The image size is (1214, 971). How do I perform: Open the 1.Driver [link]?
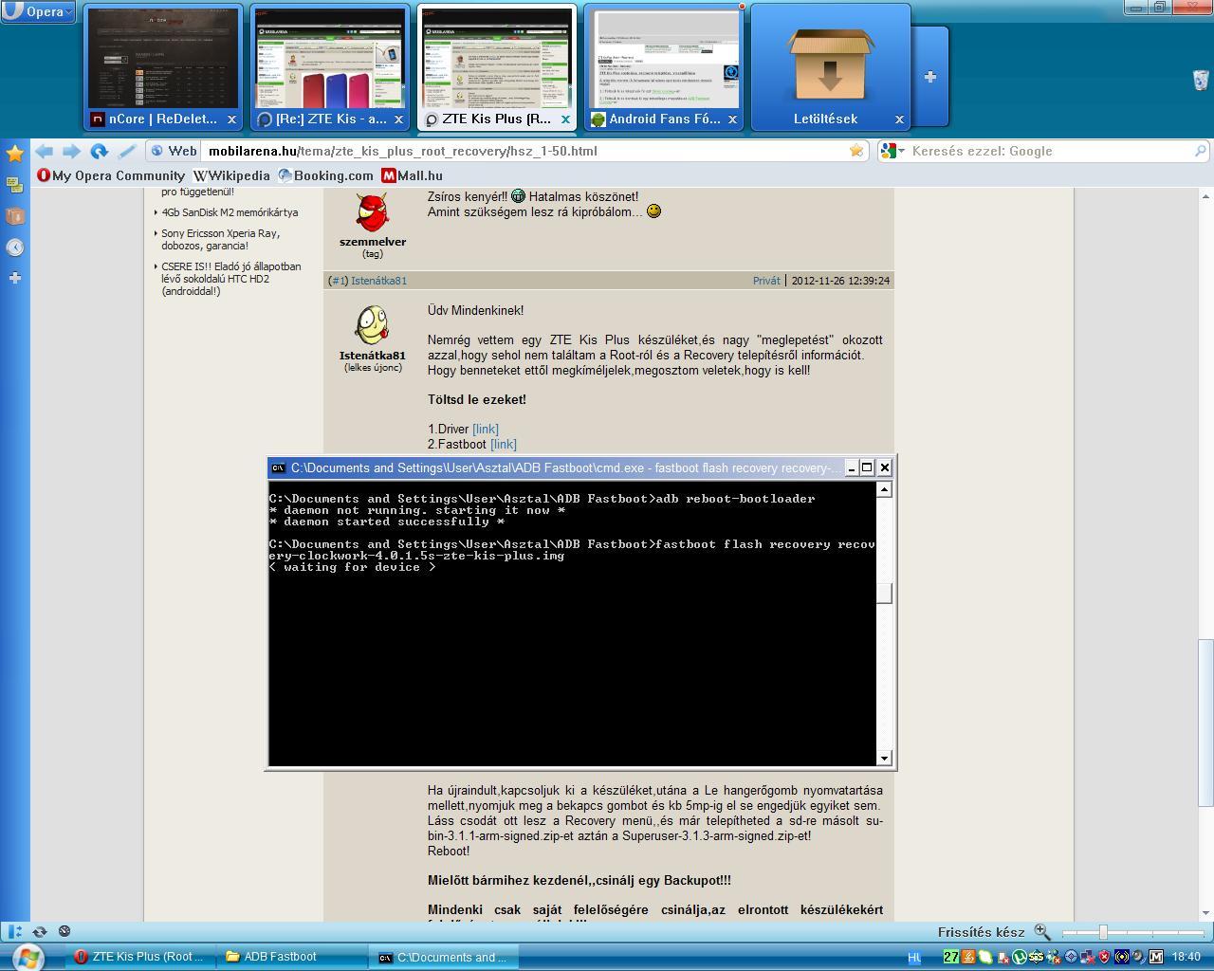point(486,430)
